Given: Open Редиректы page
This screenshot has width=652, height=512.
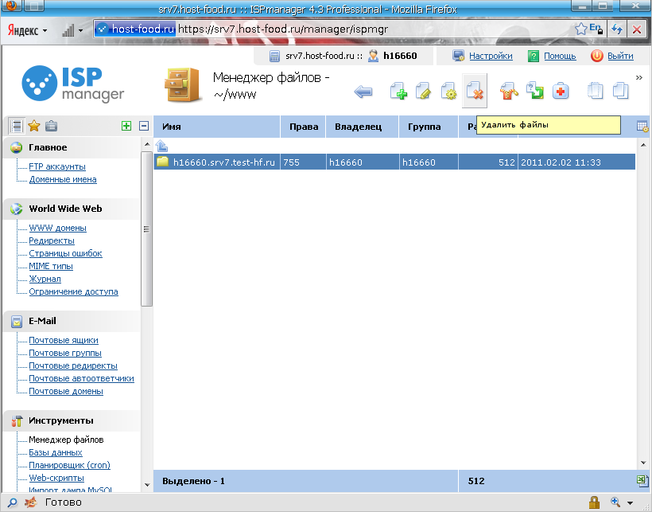Looking at the screenshot, I should [x=52, y=240].
